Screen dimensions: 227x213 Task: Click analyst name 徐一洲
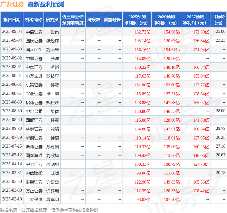53,94
